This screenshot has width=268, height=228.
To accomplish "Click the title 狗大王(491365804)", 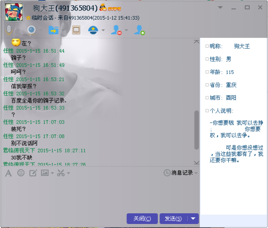I will coord(65,8).
